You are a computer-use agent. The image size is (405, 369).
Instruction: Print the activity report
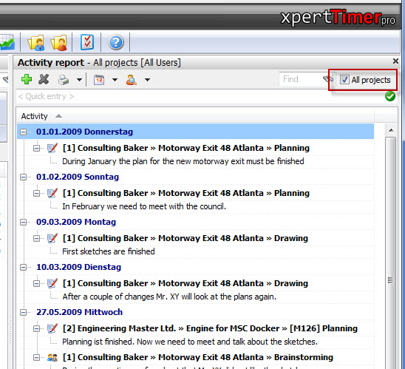pos(64,80)
